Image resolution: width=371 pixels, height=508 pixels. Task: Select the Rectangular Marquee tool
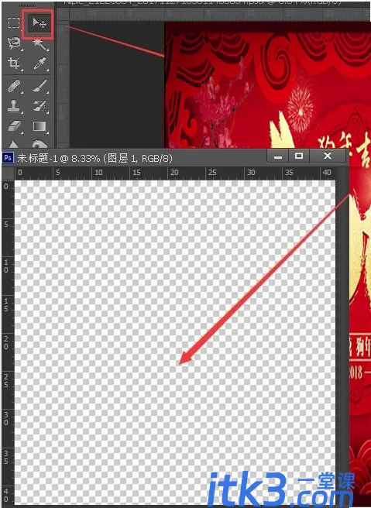point(14,23)
